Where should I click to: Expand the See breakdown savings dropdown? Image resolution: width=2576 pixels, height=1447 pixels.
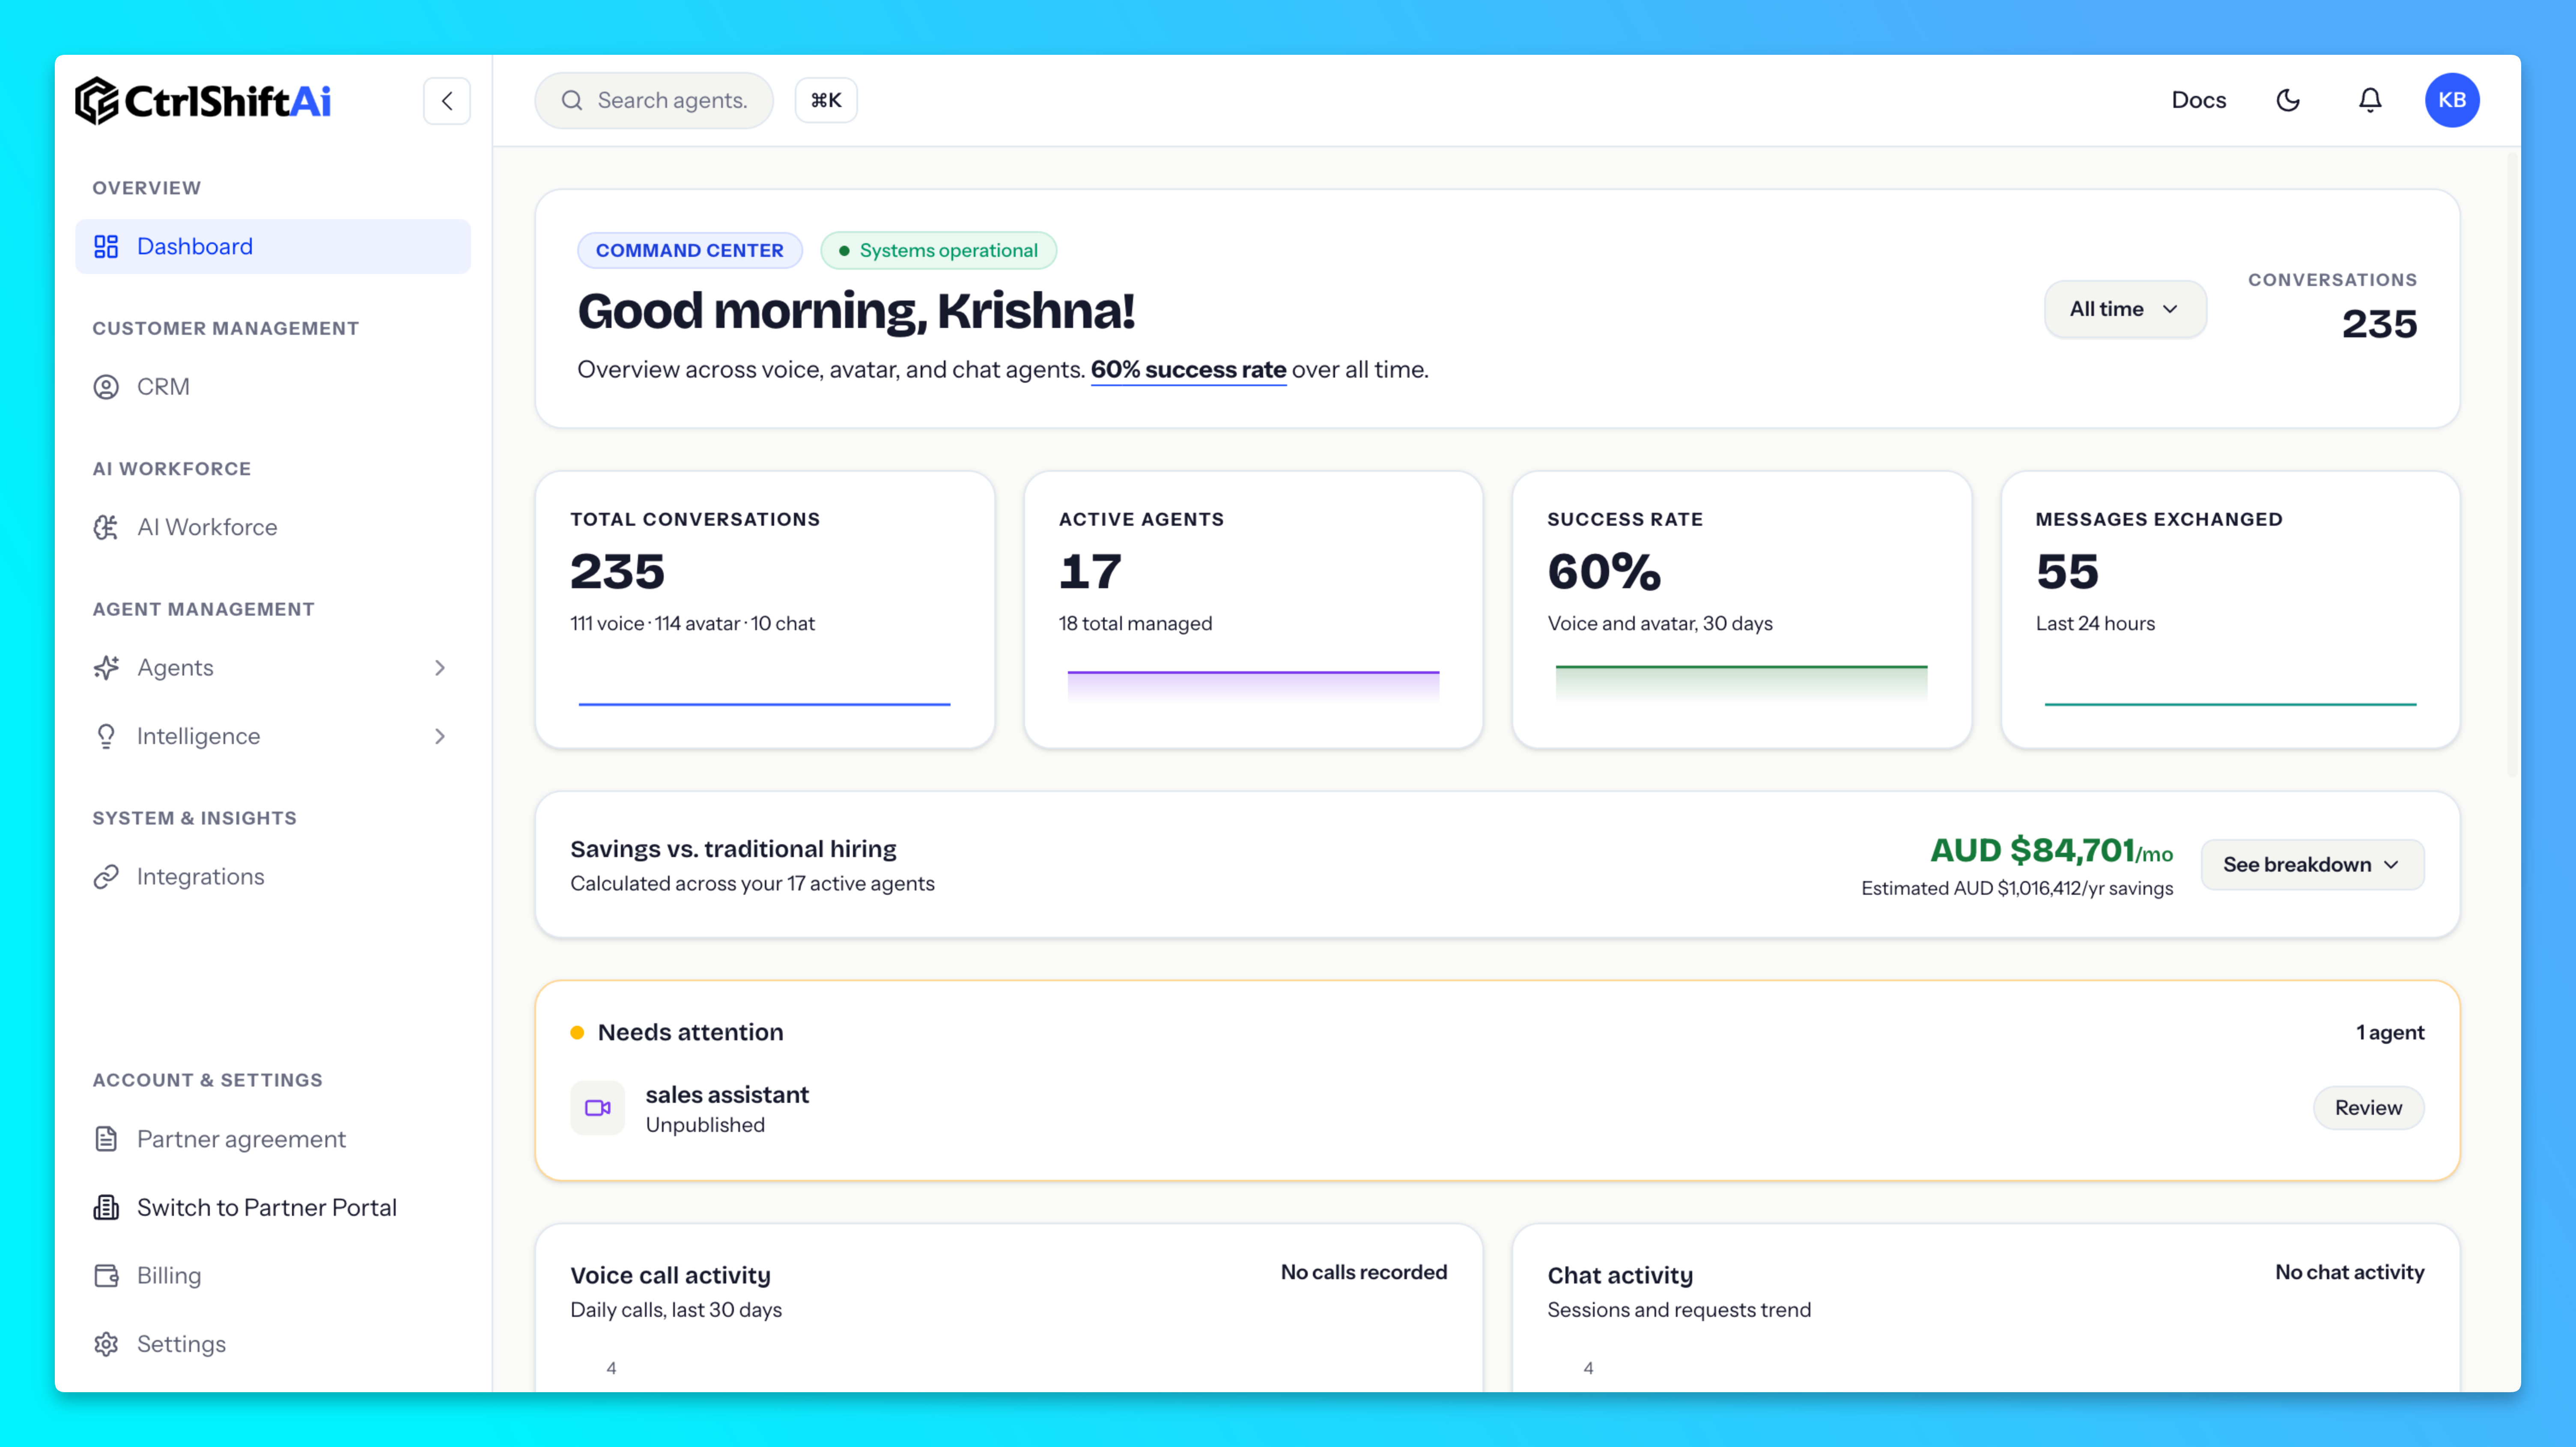tap(2312, 865)
